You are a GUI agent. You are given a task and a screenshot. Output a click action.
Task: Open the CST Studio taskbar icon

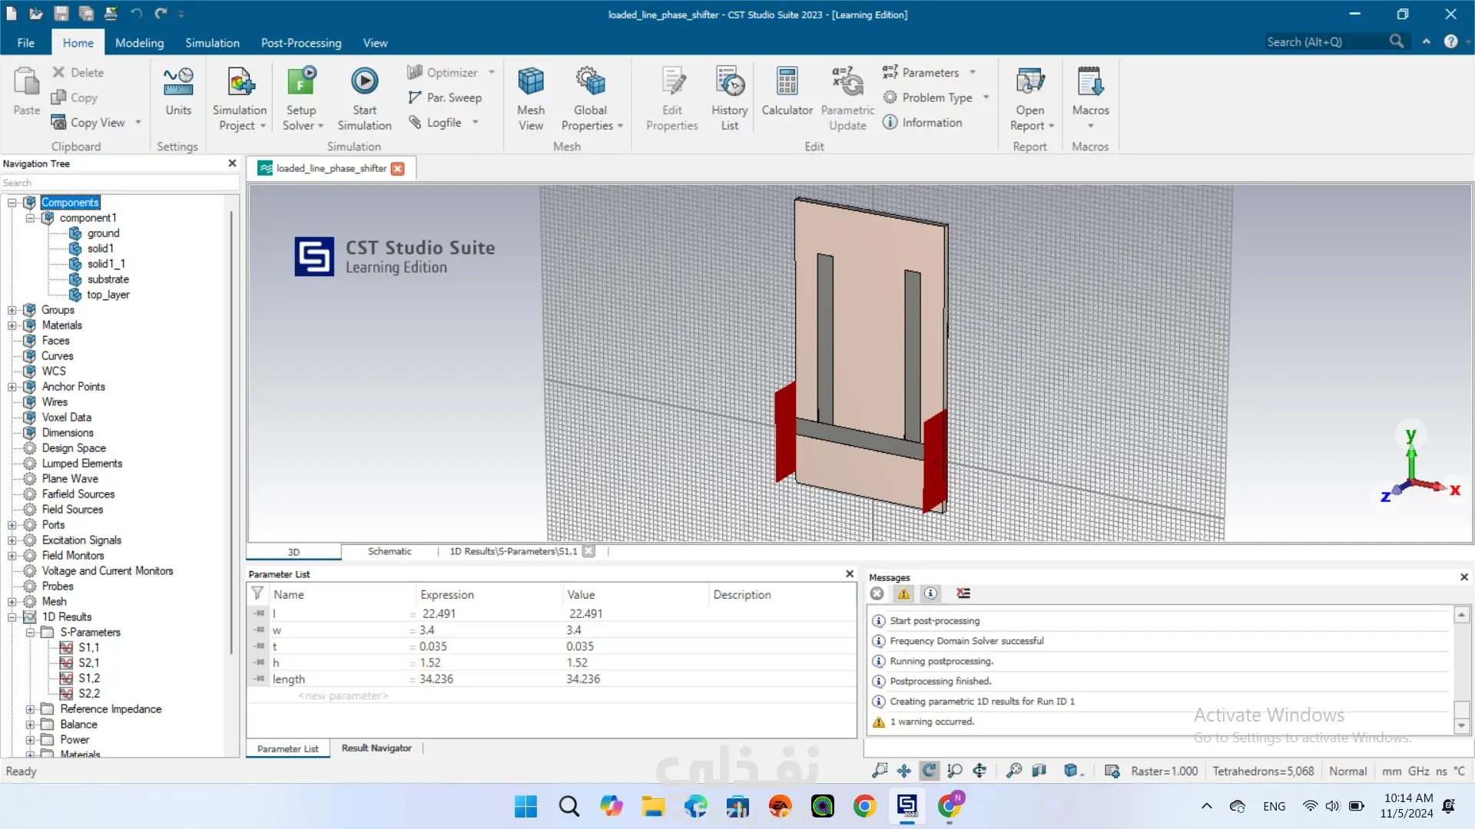tap(907, 806)
